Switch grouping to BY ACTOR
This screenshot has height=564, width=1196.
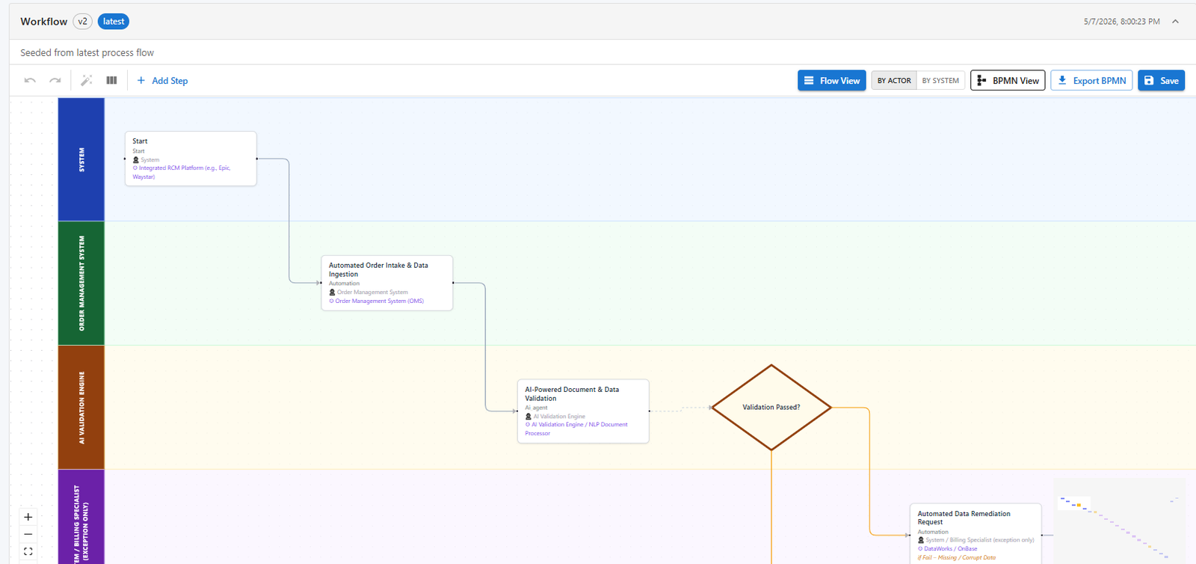[894, 81]
